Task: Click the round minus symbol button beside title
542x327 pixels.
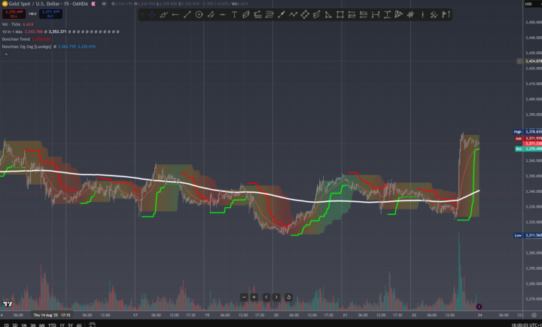Action: click(x=104, y=4)
